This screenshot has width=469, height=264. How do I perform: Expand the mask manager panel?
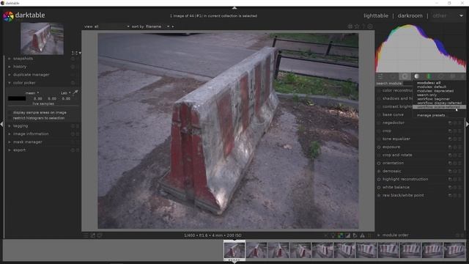tap(10, 142)
